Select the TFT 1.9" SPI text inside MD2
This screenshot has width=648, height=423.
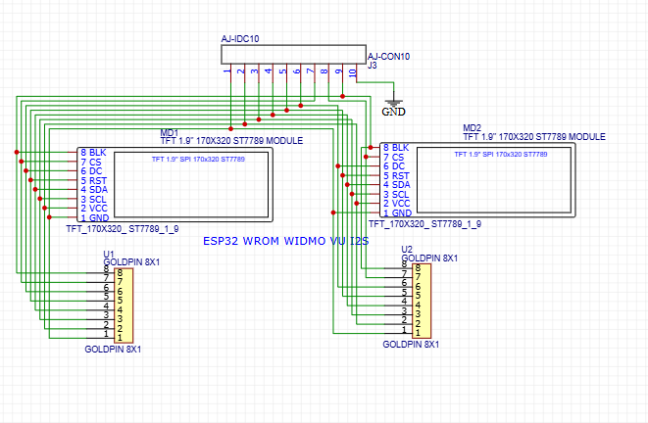coord(501,155)
